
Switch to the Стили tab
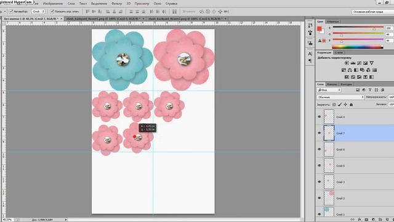click(x=339, y=52)
